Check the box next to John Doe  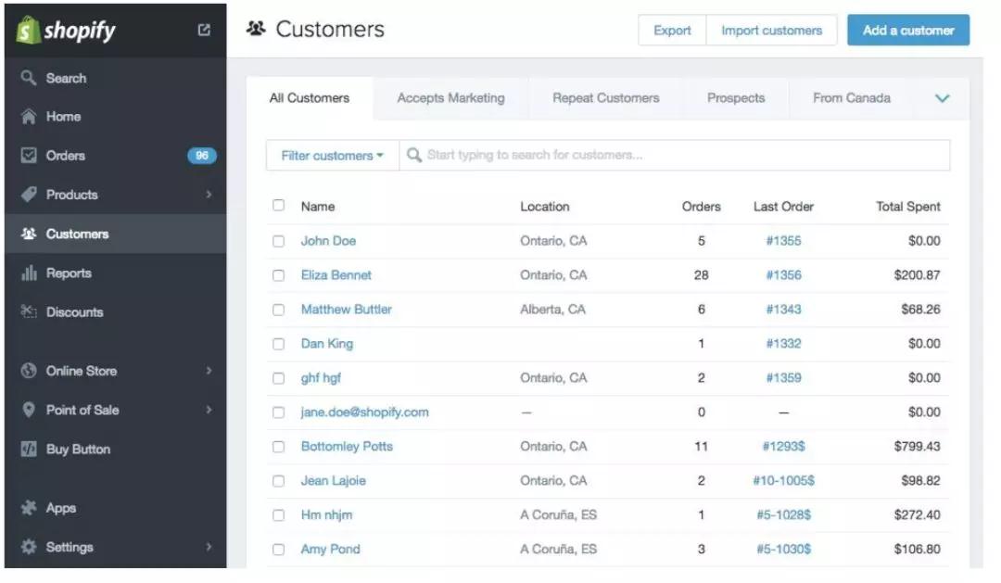278,241
